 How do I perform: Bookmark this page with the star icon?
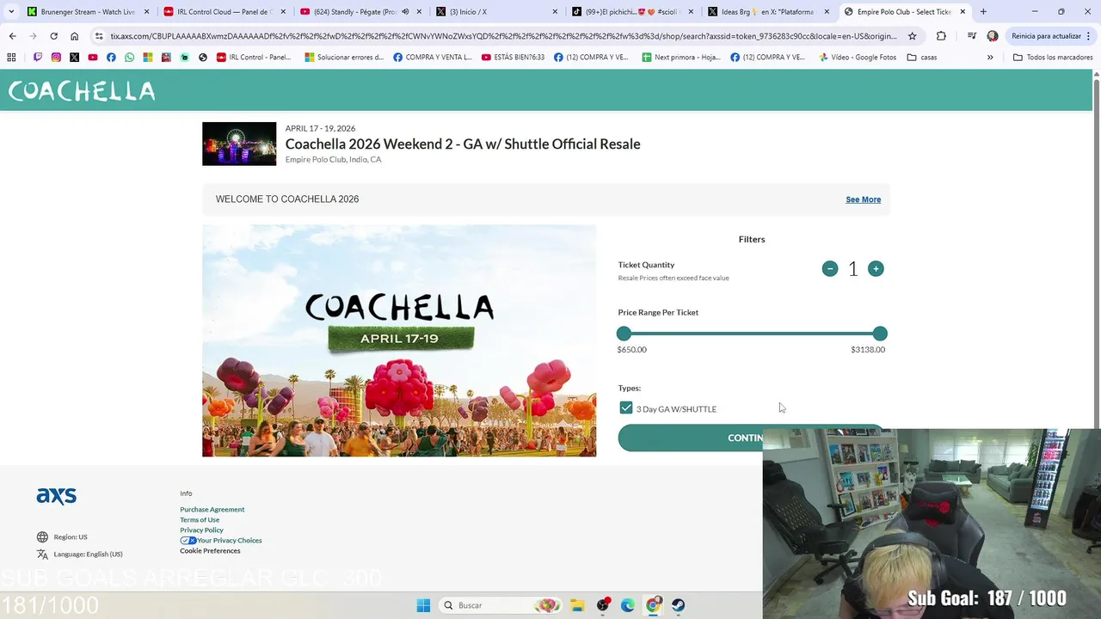912,36
